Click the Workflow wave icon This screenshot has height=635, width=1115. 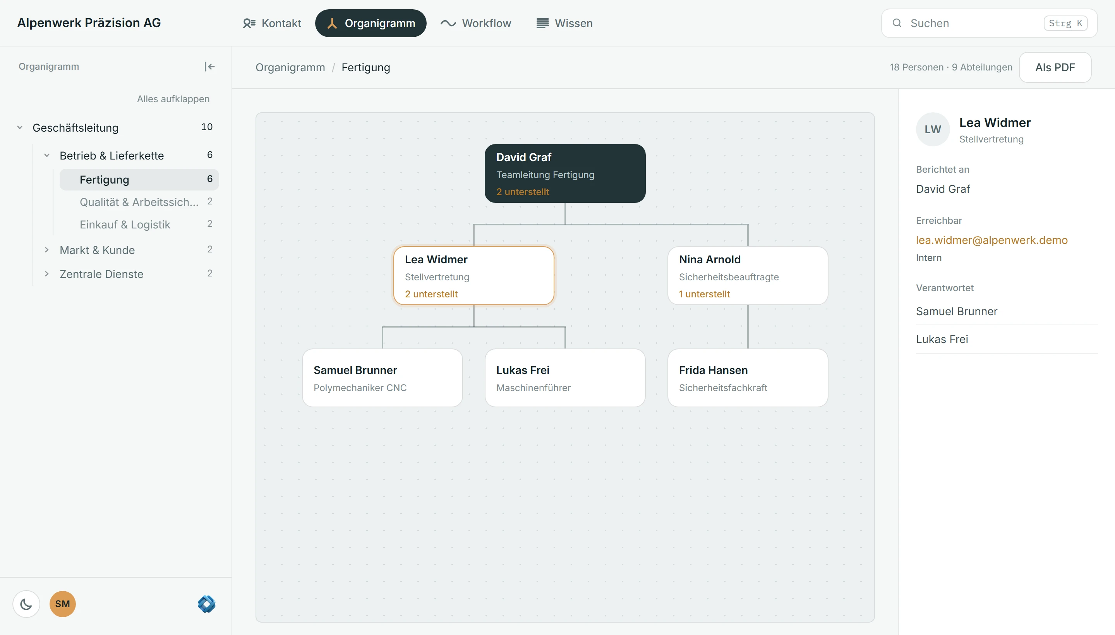click(448, 23)
